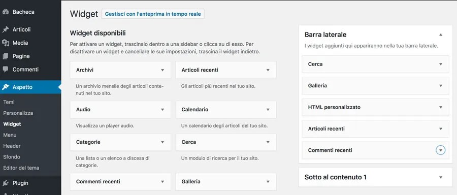Expand the Commenti recenti available widget arrow
The width and height of the screenshot is (457, 195).
tap(162, 182)
